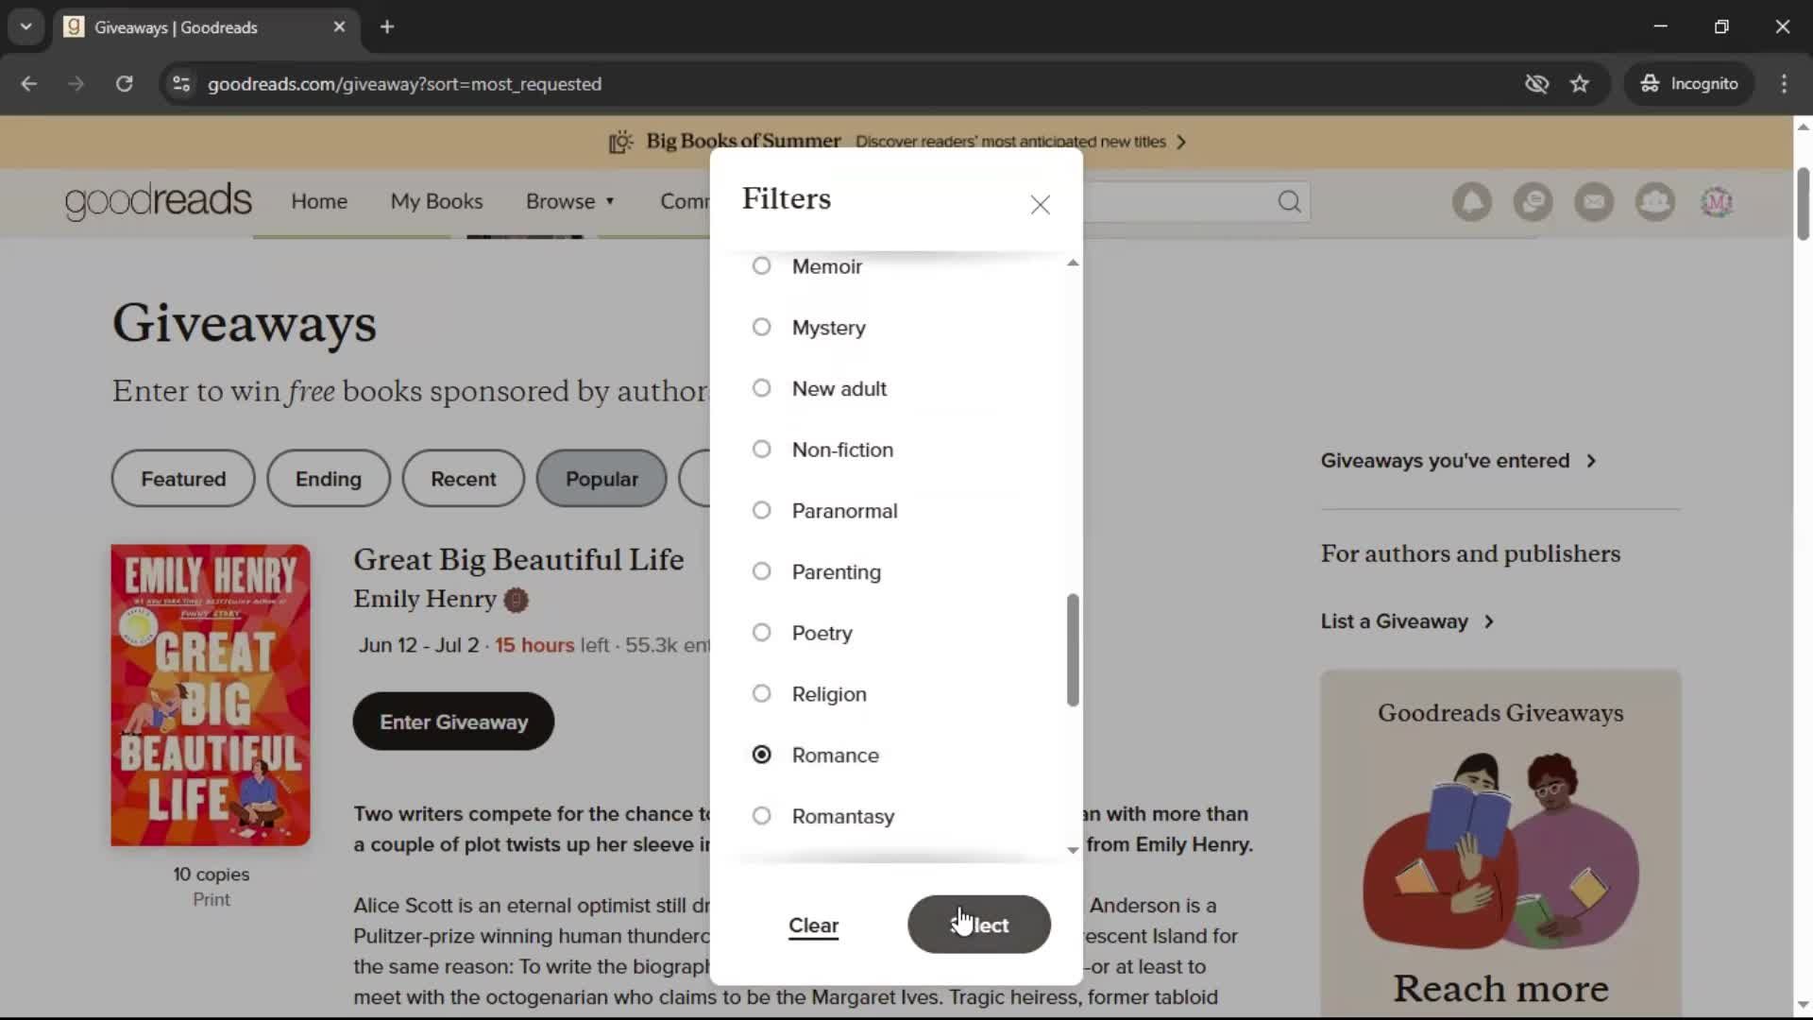Reload the page
This screenshot has height=1020, width=1813.
pos(124,84)
